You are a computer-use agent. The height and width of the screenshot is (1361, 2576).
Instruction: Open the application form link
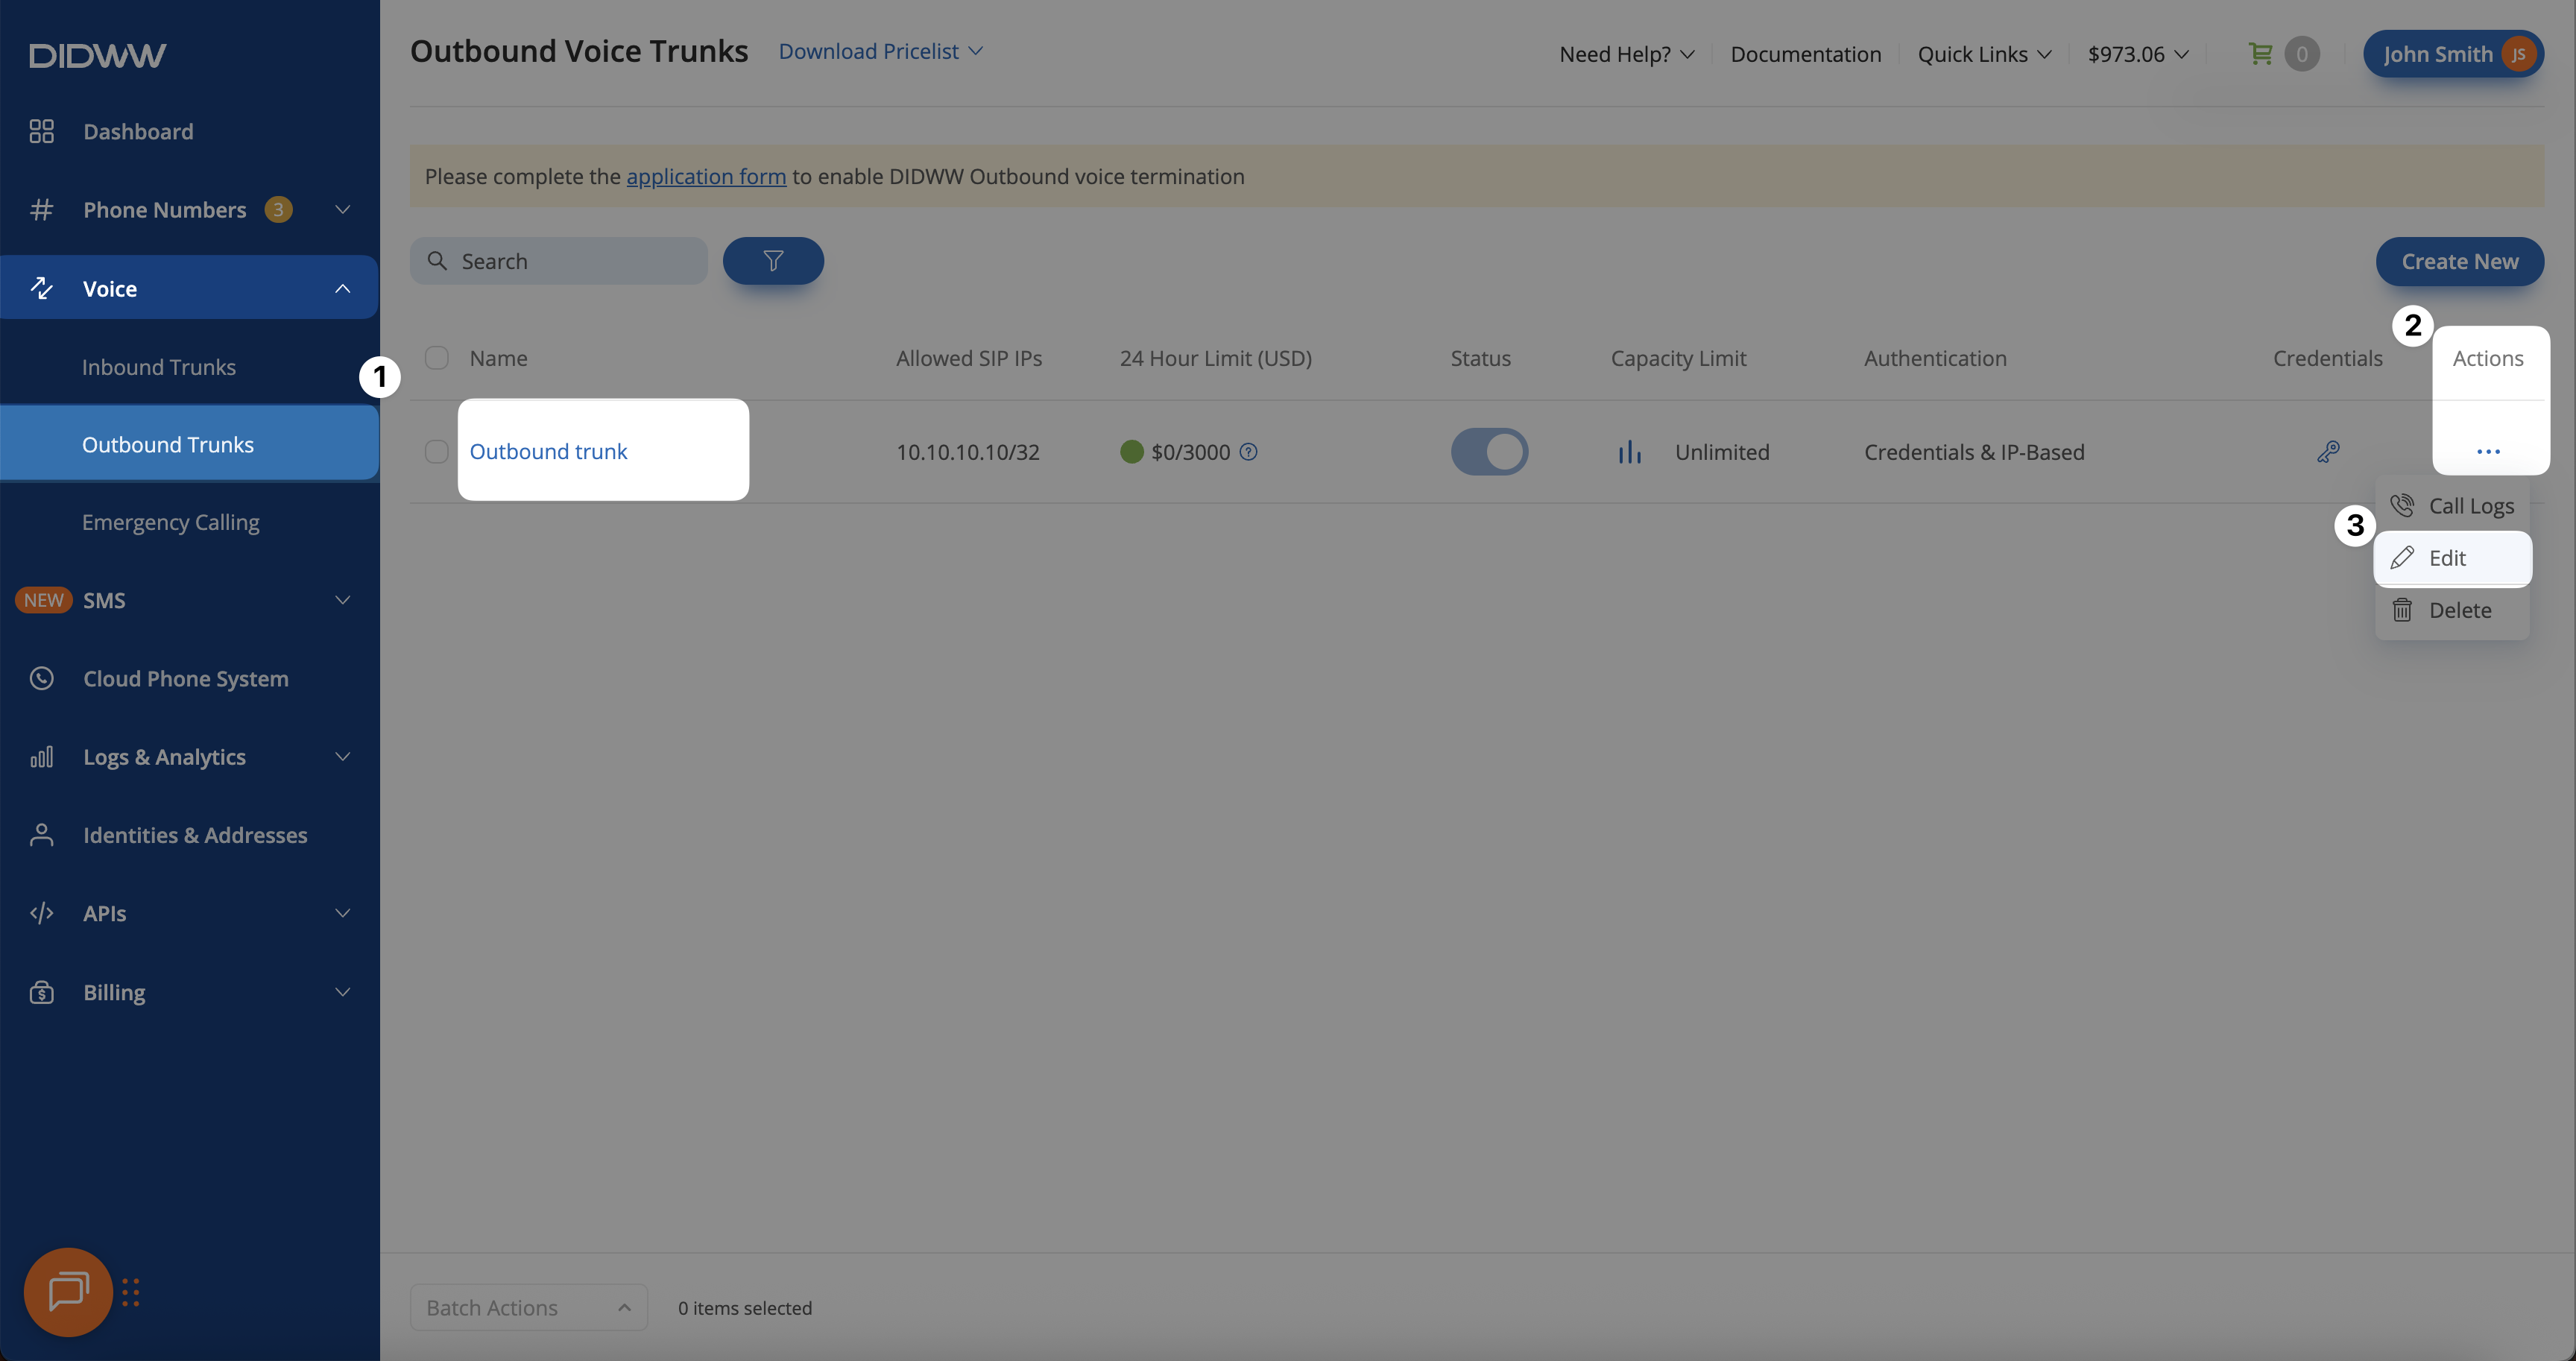706,177
